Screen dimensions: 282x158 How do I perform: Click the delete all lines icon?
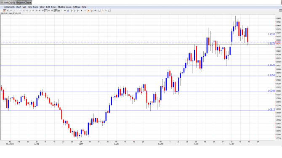click(x=91, y=11)
